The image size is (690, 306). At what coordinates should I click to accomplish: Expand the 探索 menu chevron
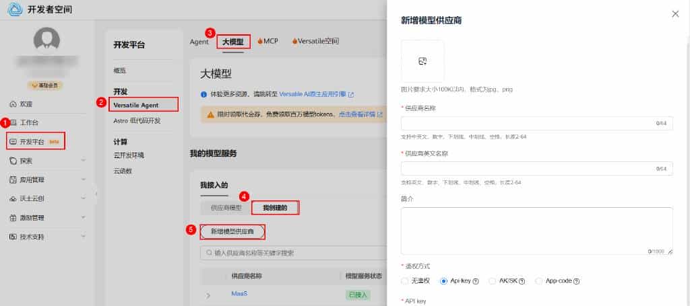tap(84, 161)
